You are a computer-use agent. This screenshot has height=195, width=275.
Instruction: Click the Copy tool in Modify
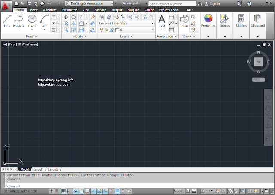(x=66, y=24)
